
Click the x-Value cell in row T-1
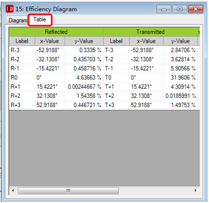coord(147,69)
